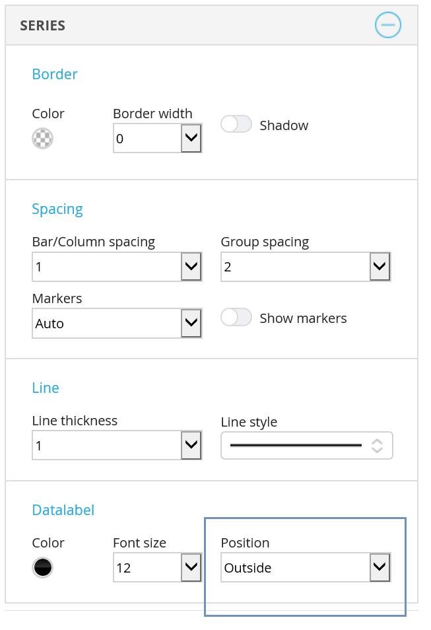Click the Line thickness value field
The image size is (431, 630).
107,445
